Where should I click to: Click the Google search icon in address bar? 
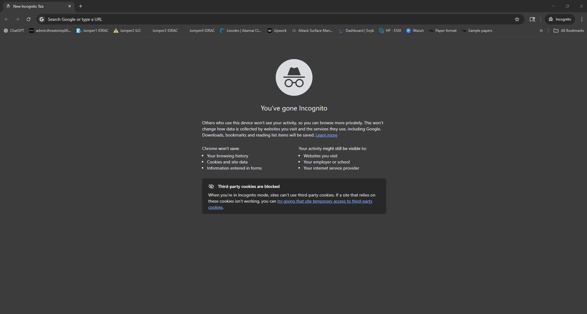(41, 19)
